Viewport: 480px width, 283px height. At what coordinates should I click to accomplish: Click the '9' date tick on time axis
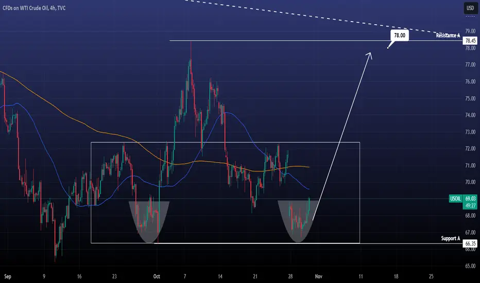click(x=44, y=277)
